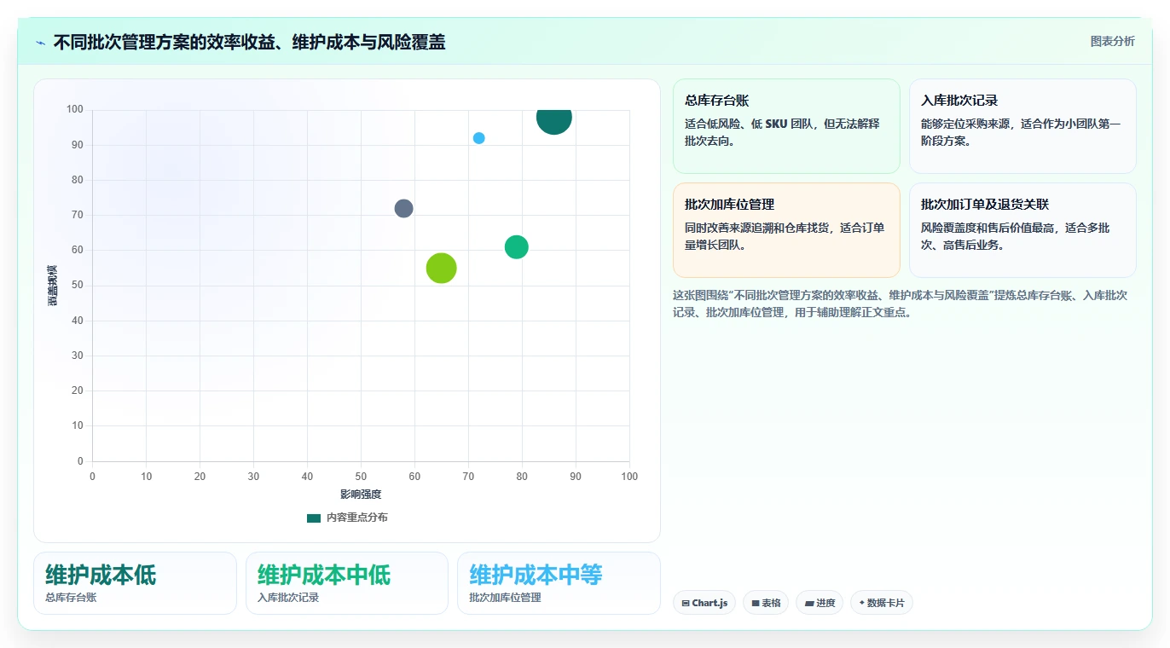
Task: Click the 维护成本中等 stat card
Action: point(559,583)
